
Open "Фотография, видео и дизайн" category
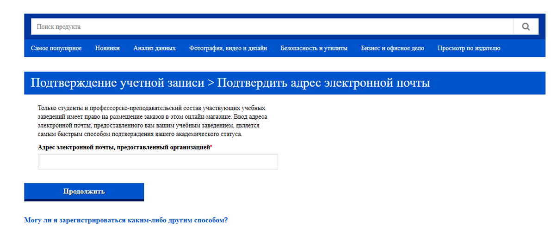[228, 48]
